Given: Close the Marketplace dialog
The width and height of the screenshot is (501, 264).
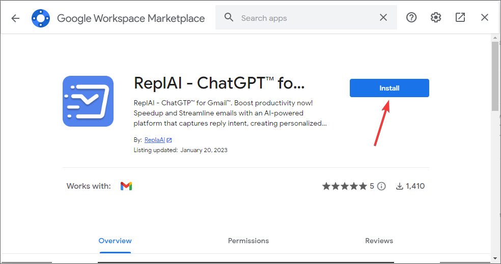Looking at the screenshot, I should coord(485,18).
